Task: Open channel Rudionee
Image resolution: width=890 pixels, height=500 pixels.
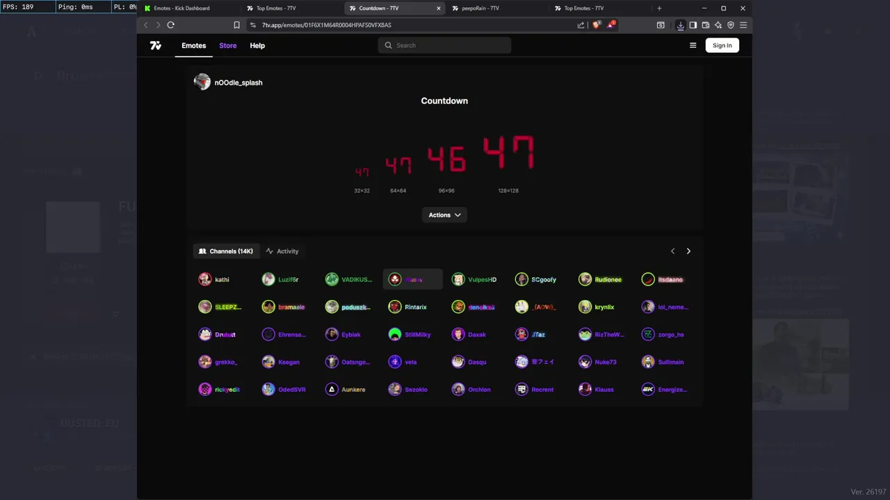Action: point(601,279)
